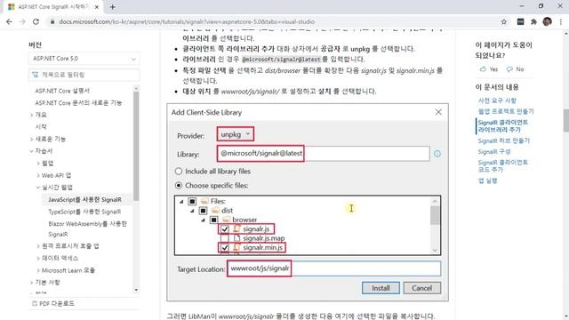The width and height of the screenshot is (569, 320).
Task: Jump to 사전 요구 사항
Action: (497, 100)
